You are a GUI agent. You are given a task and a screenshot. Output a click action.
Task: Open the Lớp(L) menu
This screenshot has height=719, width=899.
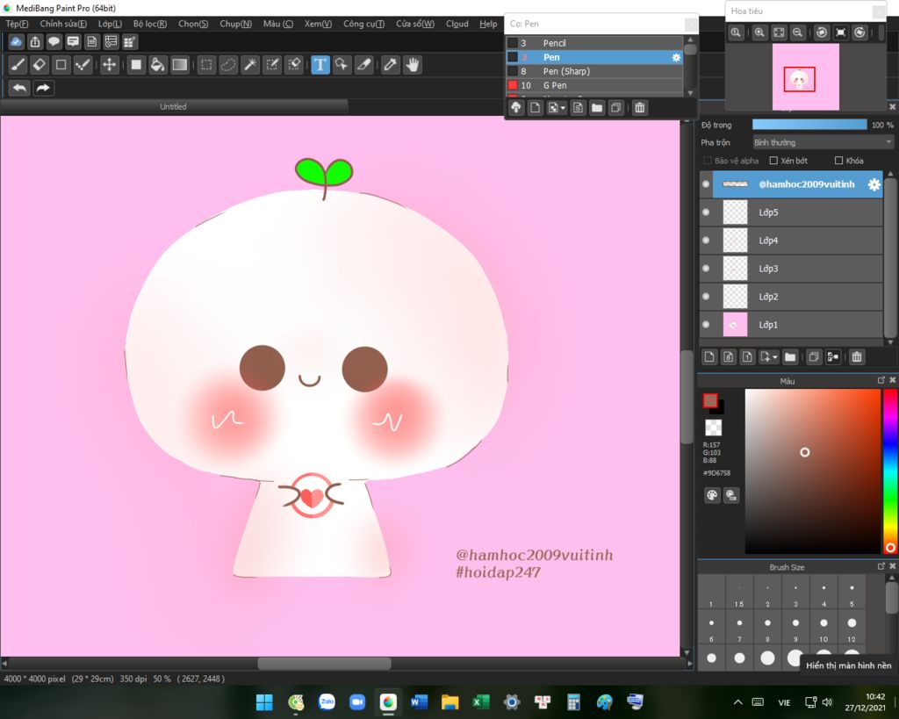pyautogui.click(x=110, y=24)
